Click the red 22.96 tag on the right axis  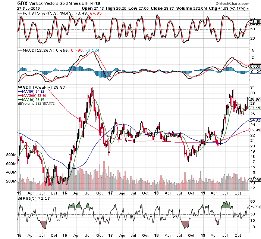255,130
